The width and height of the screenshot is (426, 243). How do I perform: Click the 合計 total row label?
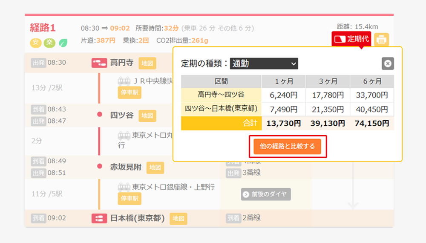(x=221, y=123)
